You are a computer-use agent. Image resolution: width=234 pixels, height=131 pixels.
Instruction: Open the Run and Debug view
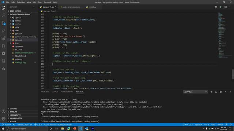3,31
